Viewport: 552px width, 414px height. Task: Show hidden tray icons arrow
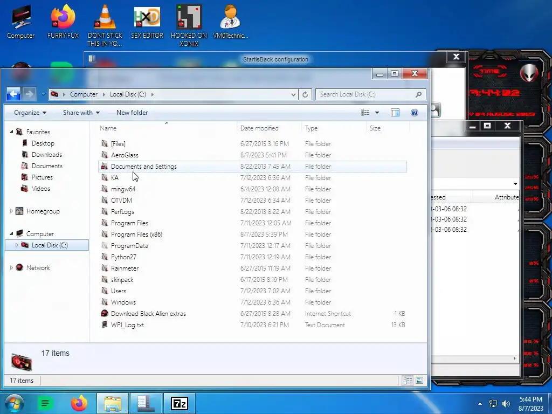click(480, 404)
